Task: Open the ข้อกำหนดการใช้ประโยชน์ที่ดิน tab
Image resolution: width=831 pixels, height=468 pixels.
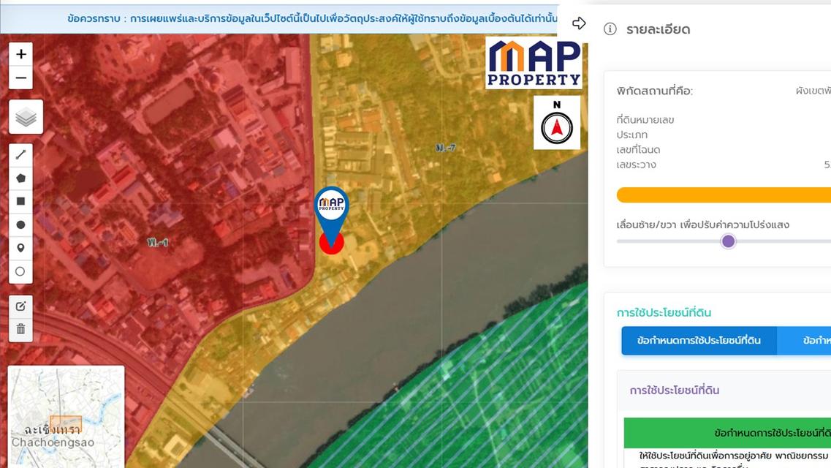Action: pyautogui.click(x=699, y=341)
